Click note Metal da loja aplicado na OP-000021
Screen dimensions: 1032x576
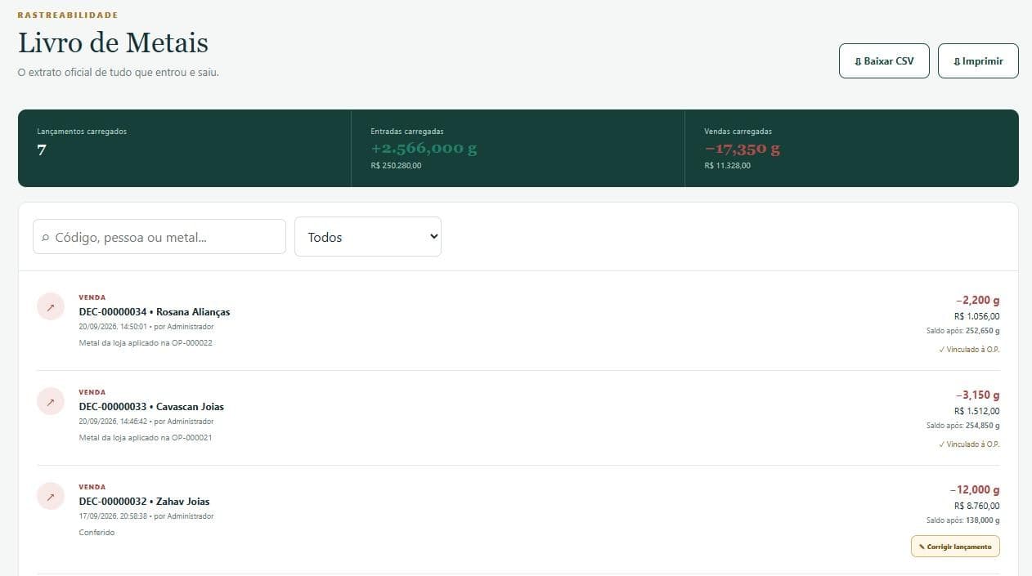coord(146,438)
